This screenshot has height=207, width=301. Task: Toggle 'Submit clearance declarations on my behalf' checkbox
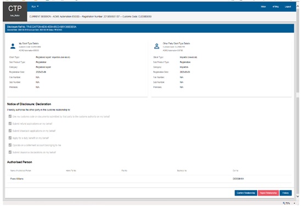coord(10,152)
